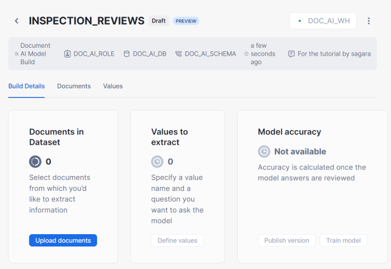Click the Publish version button

pos(287,240)
